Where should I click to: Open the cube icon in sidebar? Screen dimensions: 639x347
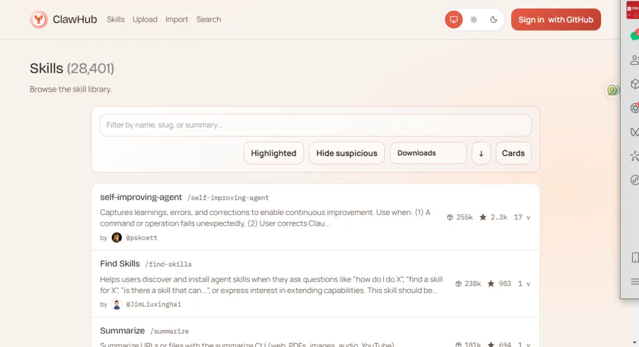tap(634, 84)
